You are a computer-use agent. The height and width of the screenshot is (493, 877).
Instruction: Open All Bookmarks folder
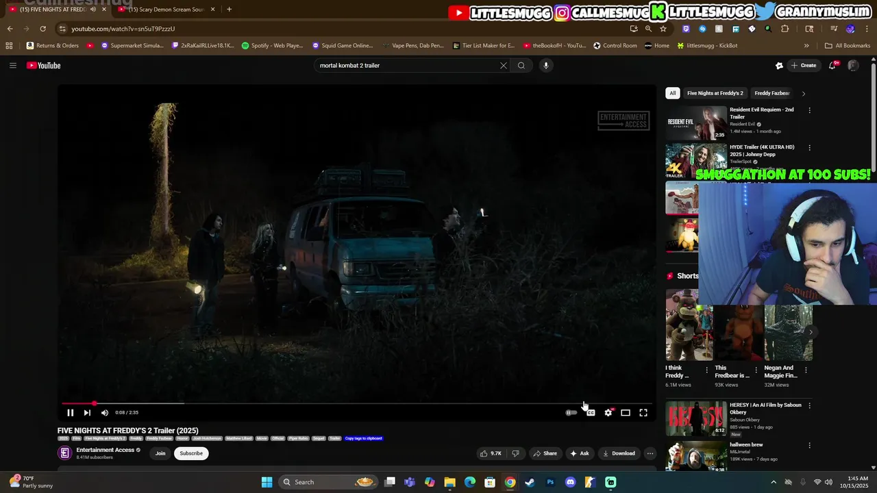[x=848, y=46]
